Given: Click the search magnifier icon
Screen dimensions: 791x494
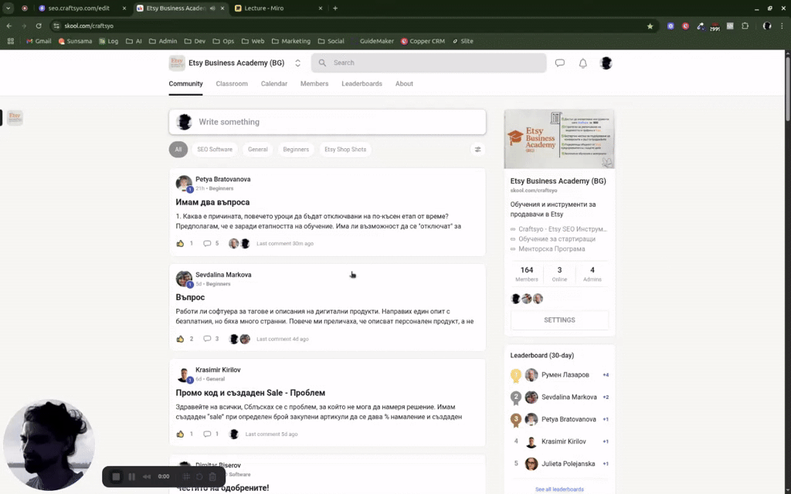Looking at the screenshot, I should [322, 63].
